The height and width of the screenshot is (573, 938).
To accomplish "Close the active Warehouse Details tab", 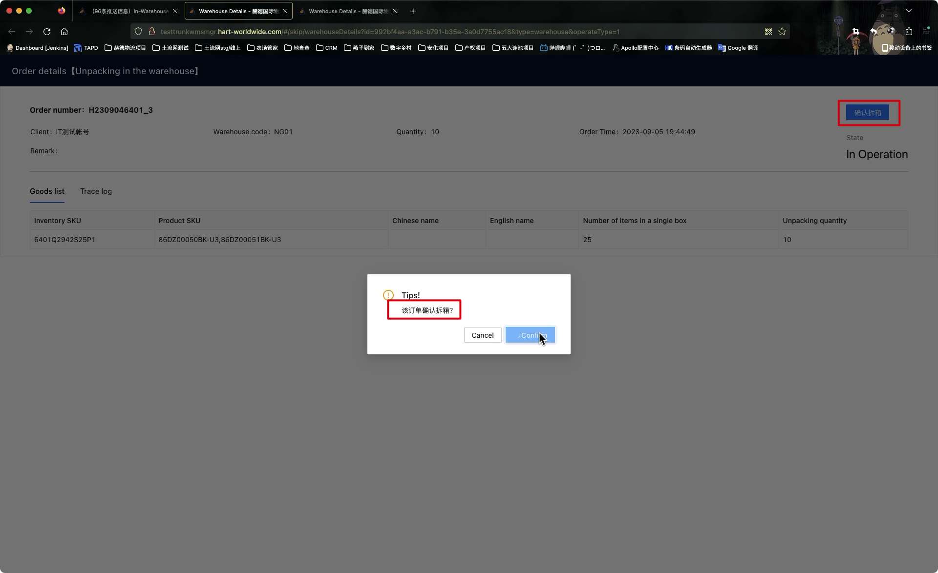I will (285, 11).
